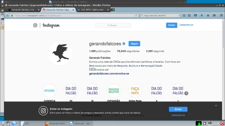Click the #educacao hashtag
The image size is (225, 126).
pos(96,66)
